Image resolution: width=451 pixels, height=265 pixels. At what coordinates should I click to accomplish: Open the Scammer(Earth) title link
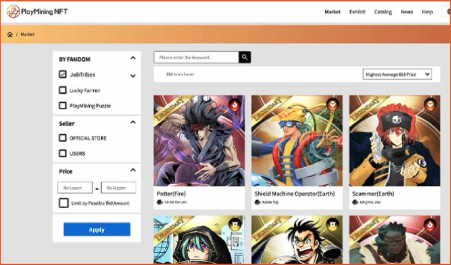(x=373, y=194)
